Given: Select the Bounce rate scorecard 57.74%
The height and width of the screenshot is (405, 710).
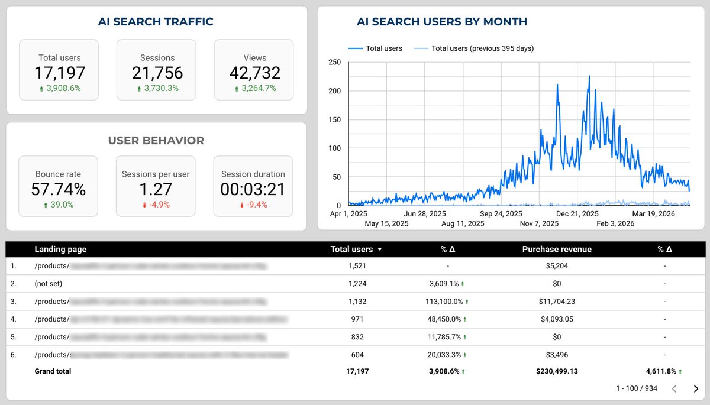Looking at the screenshot, I should 59,186.
